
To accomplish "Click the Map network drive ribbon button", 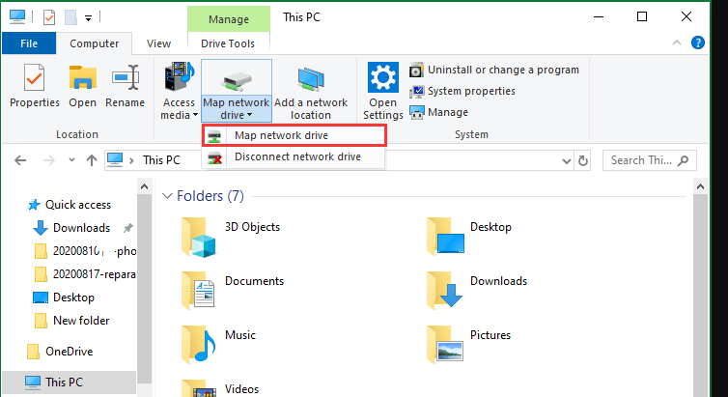I will (x=236, y=91).
